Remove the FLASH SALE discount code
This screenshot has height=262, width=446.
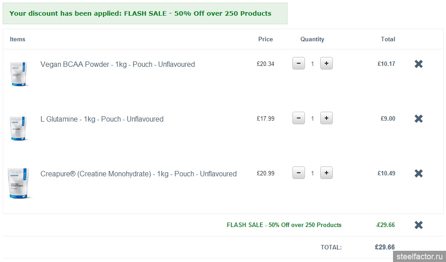click(x=418, y=225)
